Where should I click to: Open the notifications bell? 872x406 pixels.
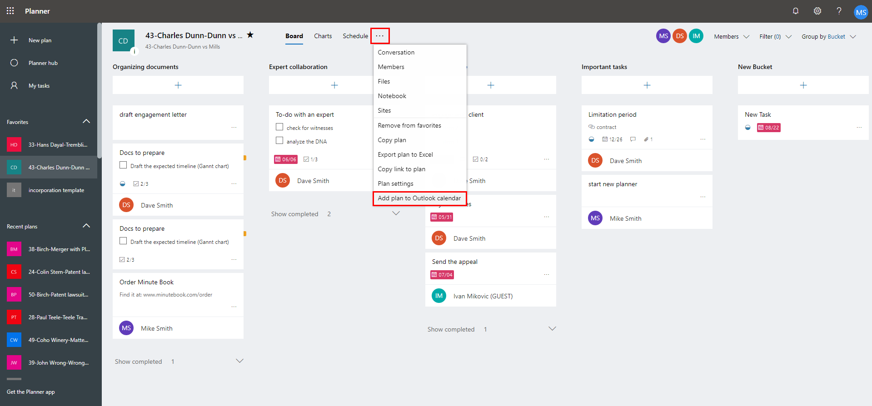point(796,11)
